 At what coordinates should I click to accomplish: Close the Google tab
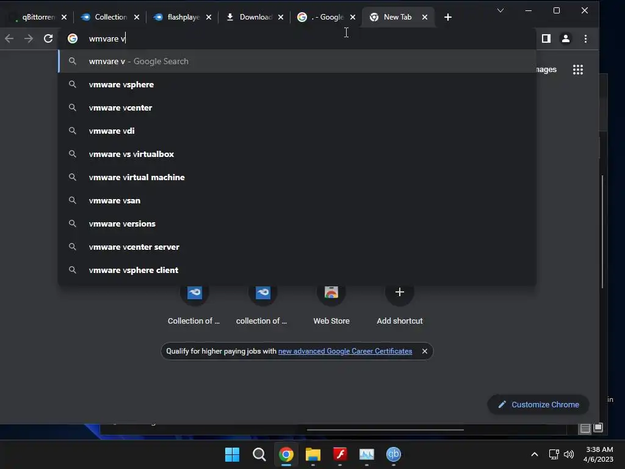coord(353,17)
